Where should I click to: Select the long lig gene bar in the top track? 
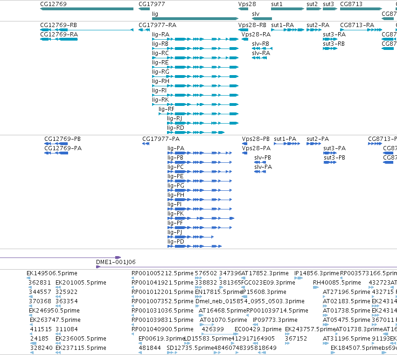[195, 19]
